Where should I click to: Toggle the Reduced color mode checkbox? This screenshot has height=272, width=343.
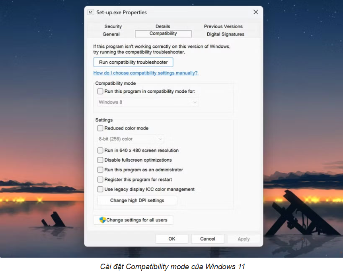pos(100,128)
